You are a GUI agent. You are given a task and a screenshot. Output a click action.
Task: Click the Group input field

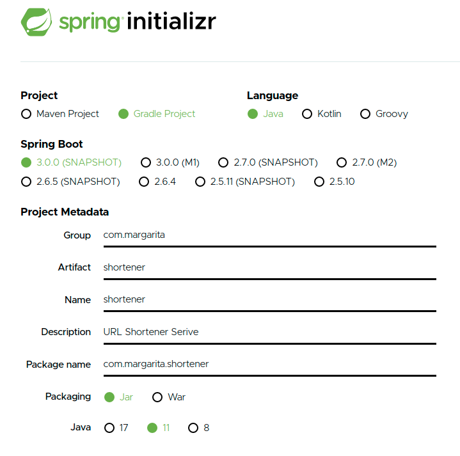coord(269,235)
